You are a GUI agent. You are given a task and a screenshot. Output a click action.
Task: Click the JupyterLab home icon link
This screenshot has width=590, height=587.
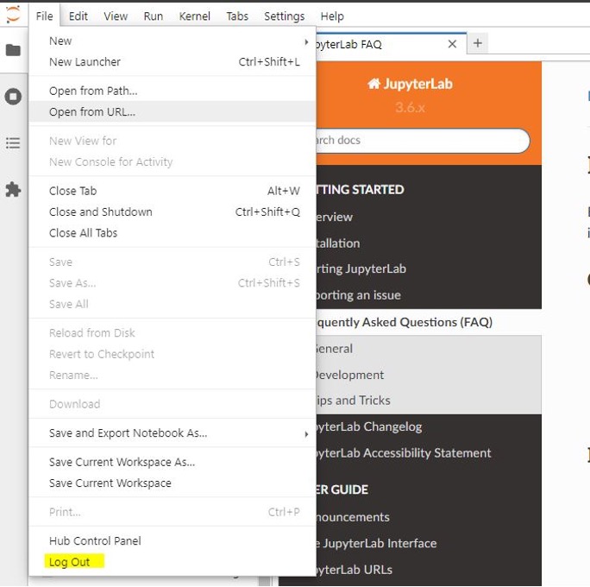click(410, 84)
